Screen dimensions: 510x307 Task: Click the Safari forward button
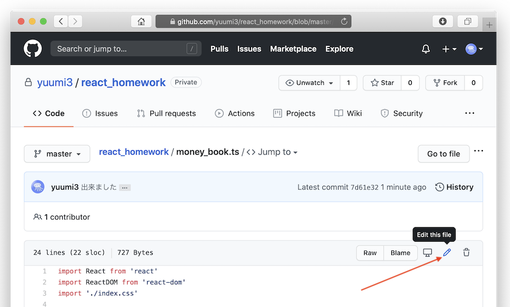coord(75,22)
